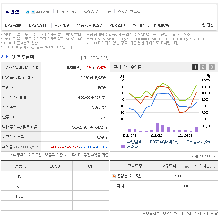Click the BPS 3,911 value
The image size is (220, 220).
pos(37,25)
